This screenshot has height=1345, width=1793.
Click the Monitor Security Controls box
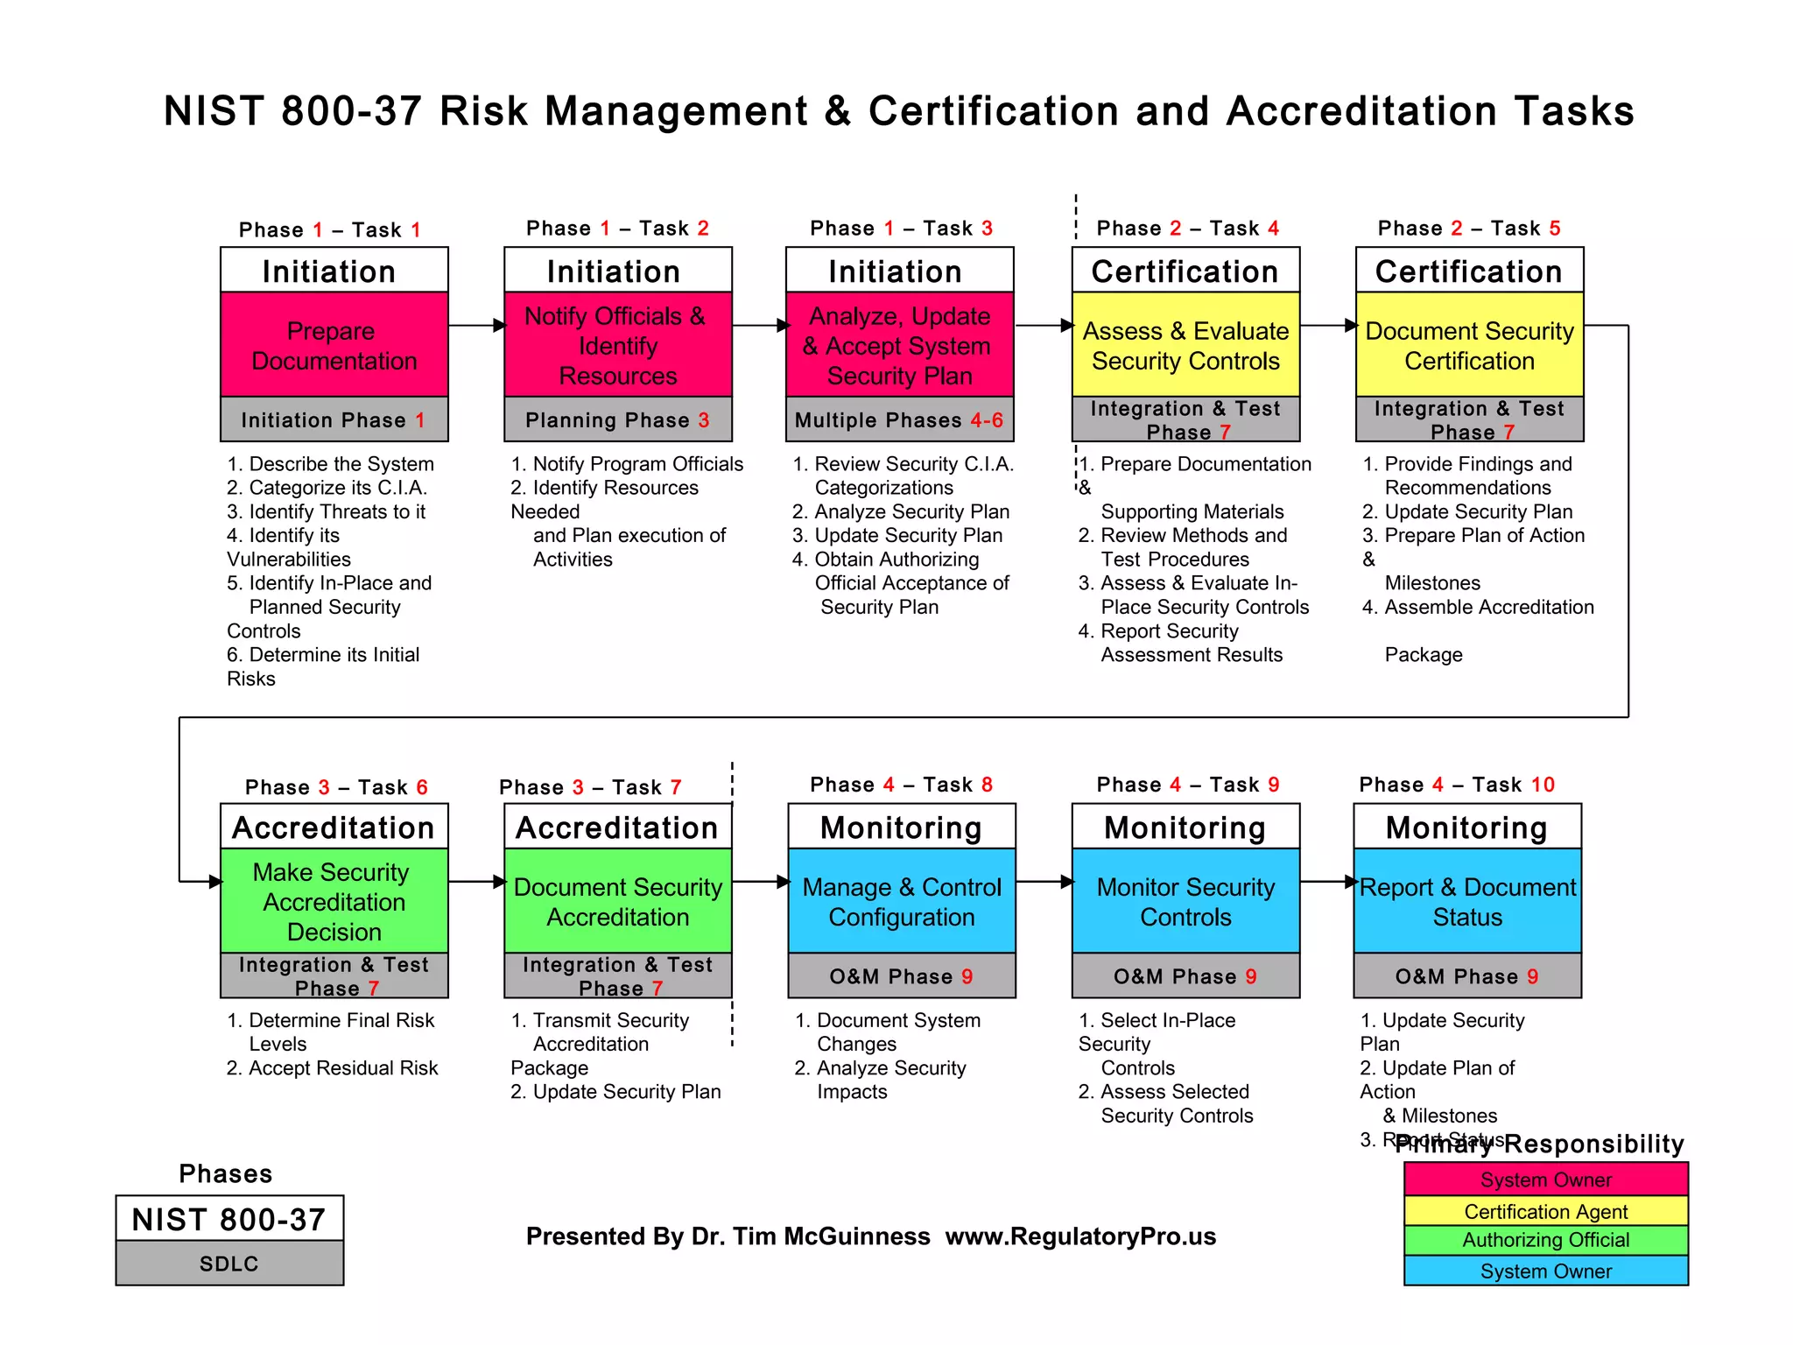click(x=1185, y=901)
